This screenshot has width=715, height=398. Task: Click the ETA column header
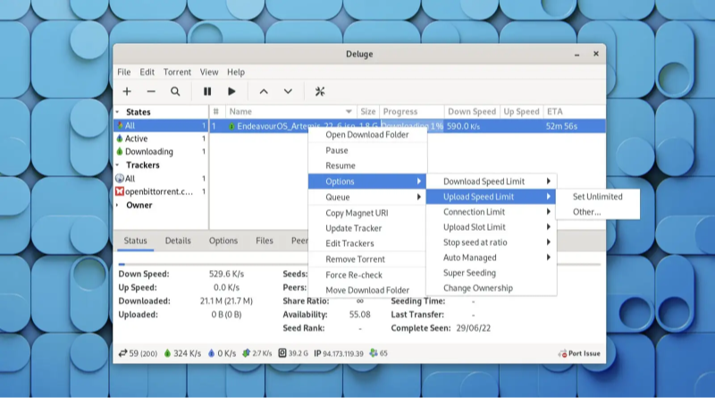coord(574,112)
